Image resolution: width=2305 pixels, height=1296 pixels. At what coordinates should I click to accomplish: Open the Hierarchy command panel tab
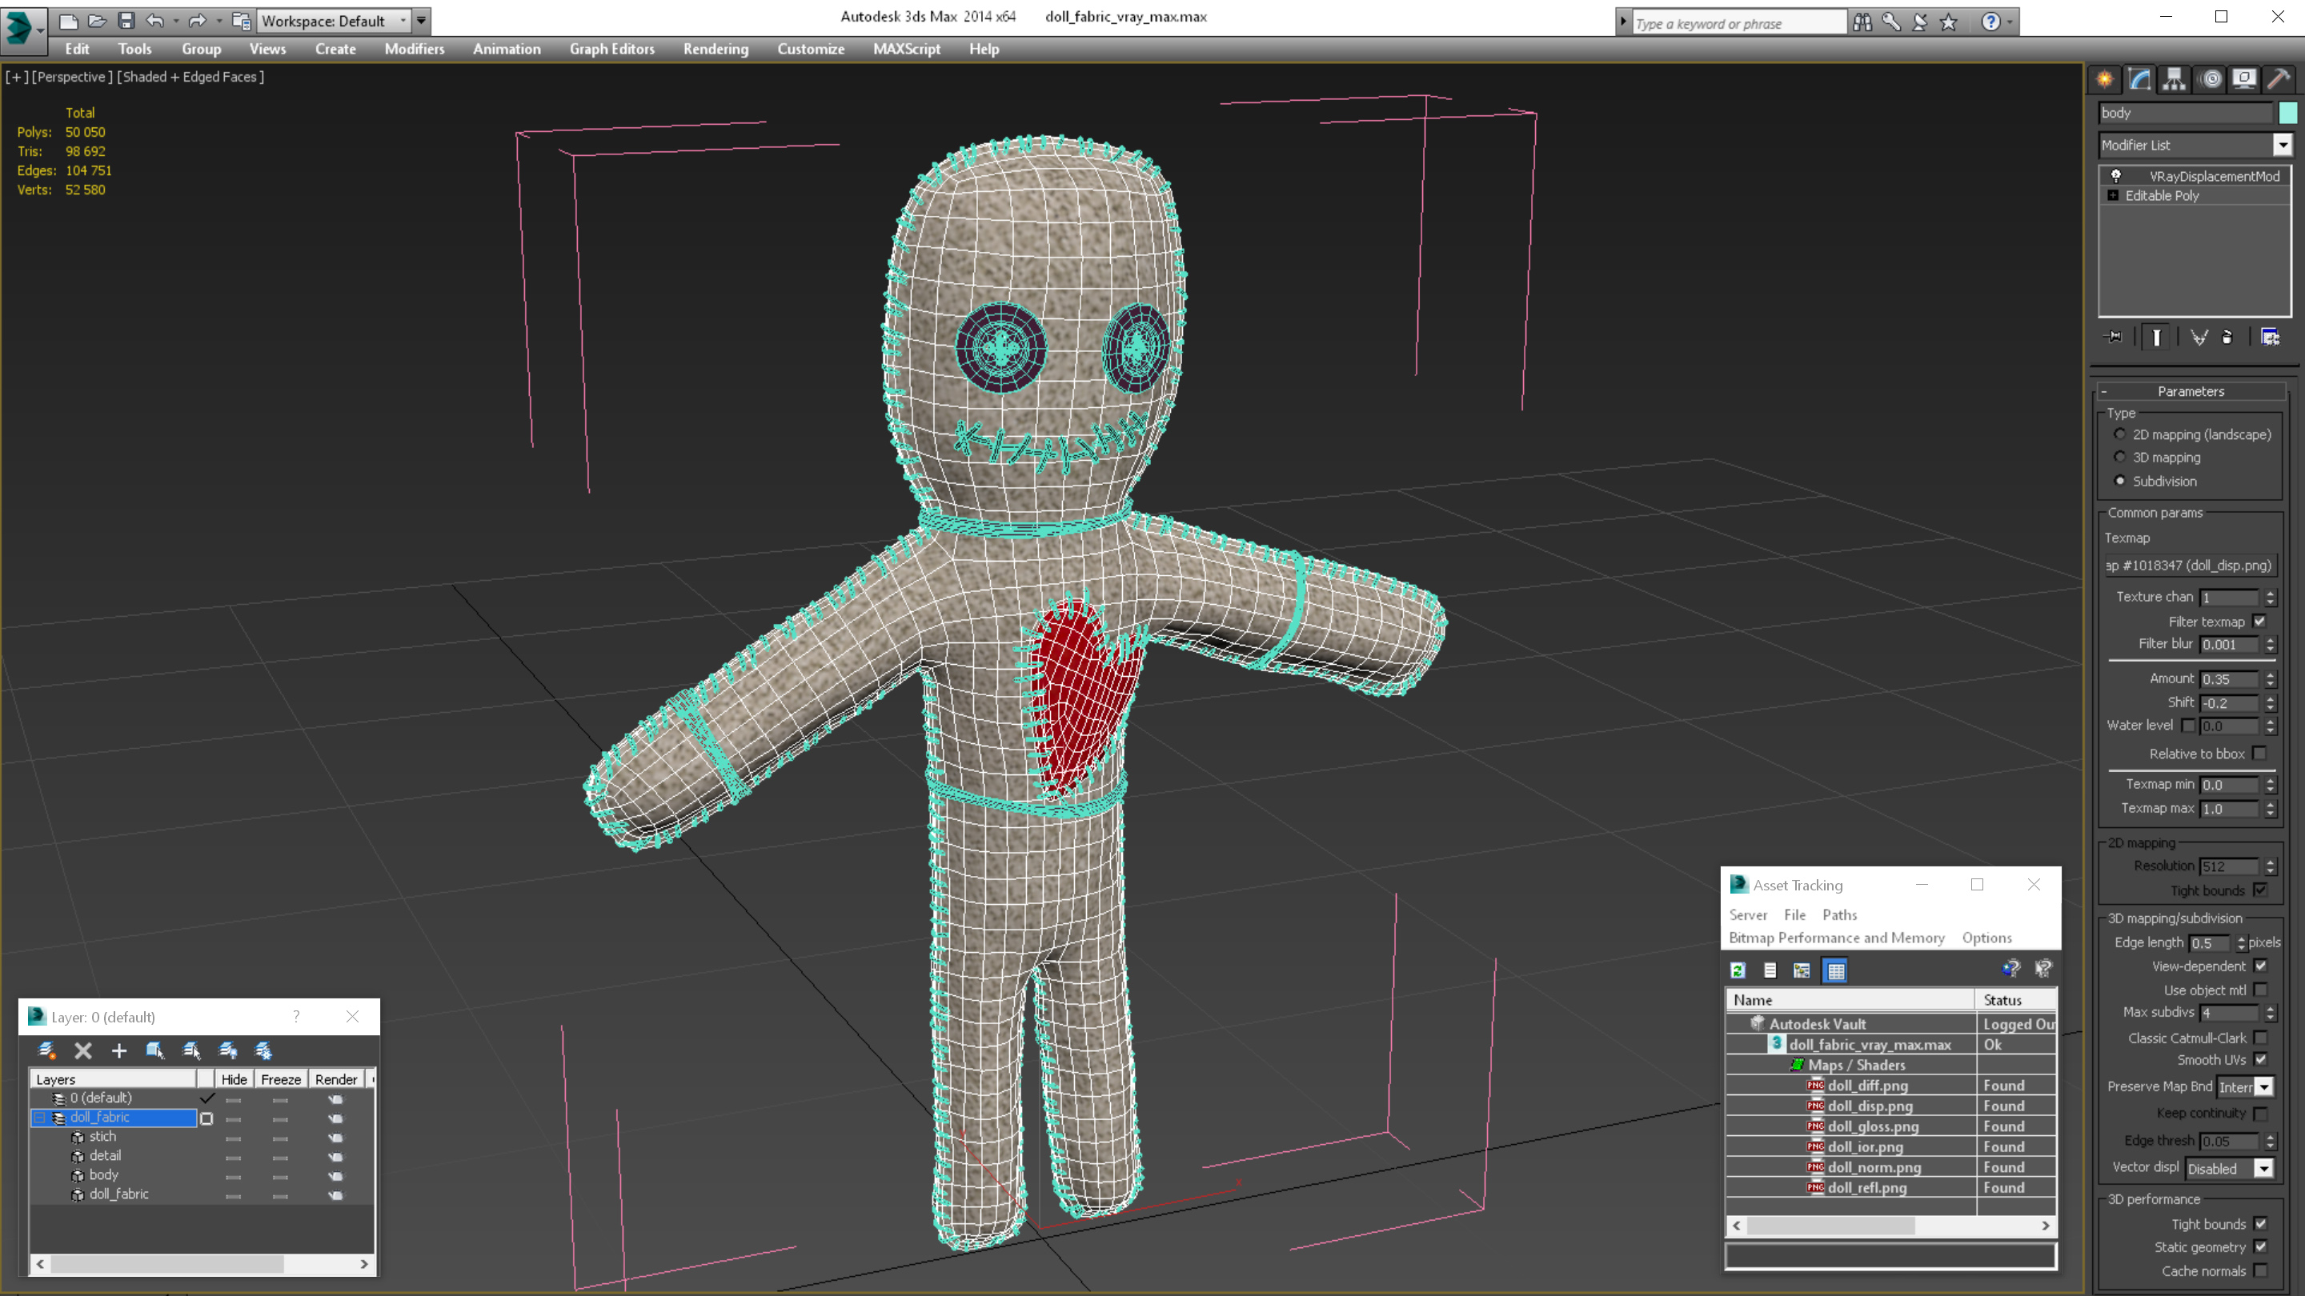coord(2175,80)
